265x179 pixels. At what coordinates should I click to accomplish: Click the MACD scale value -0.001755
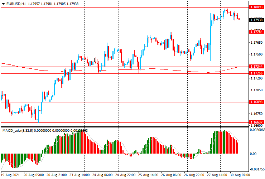(x=257, y=169)
